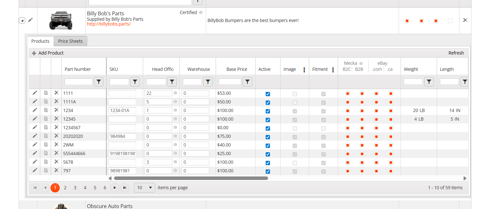Click Warehouse filter funnel icon
Image resolution: width=492 pixels, height=209 pixels.
coord(208,82)
